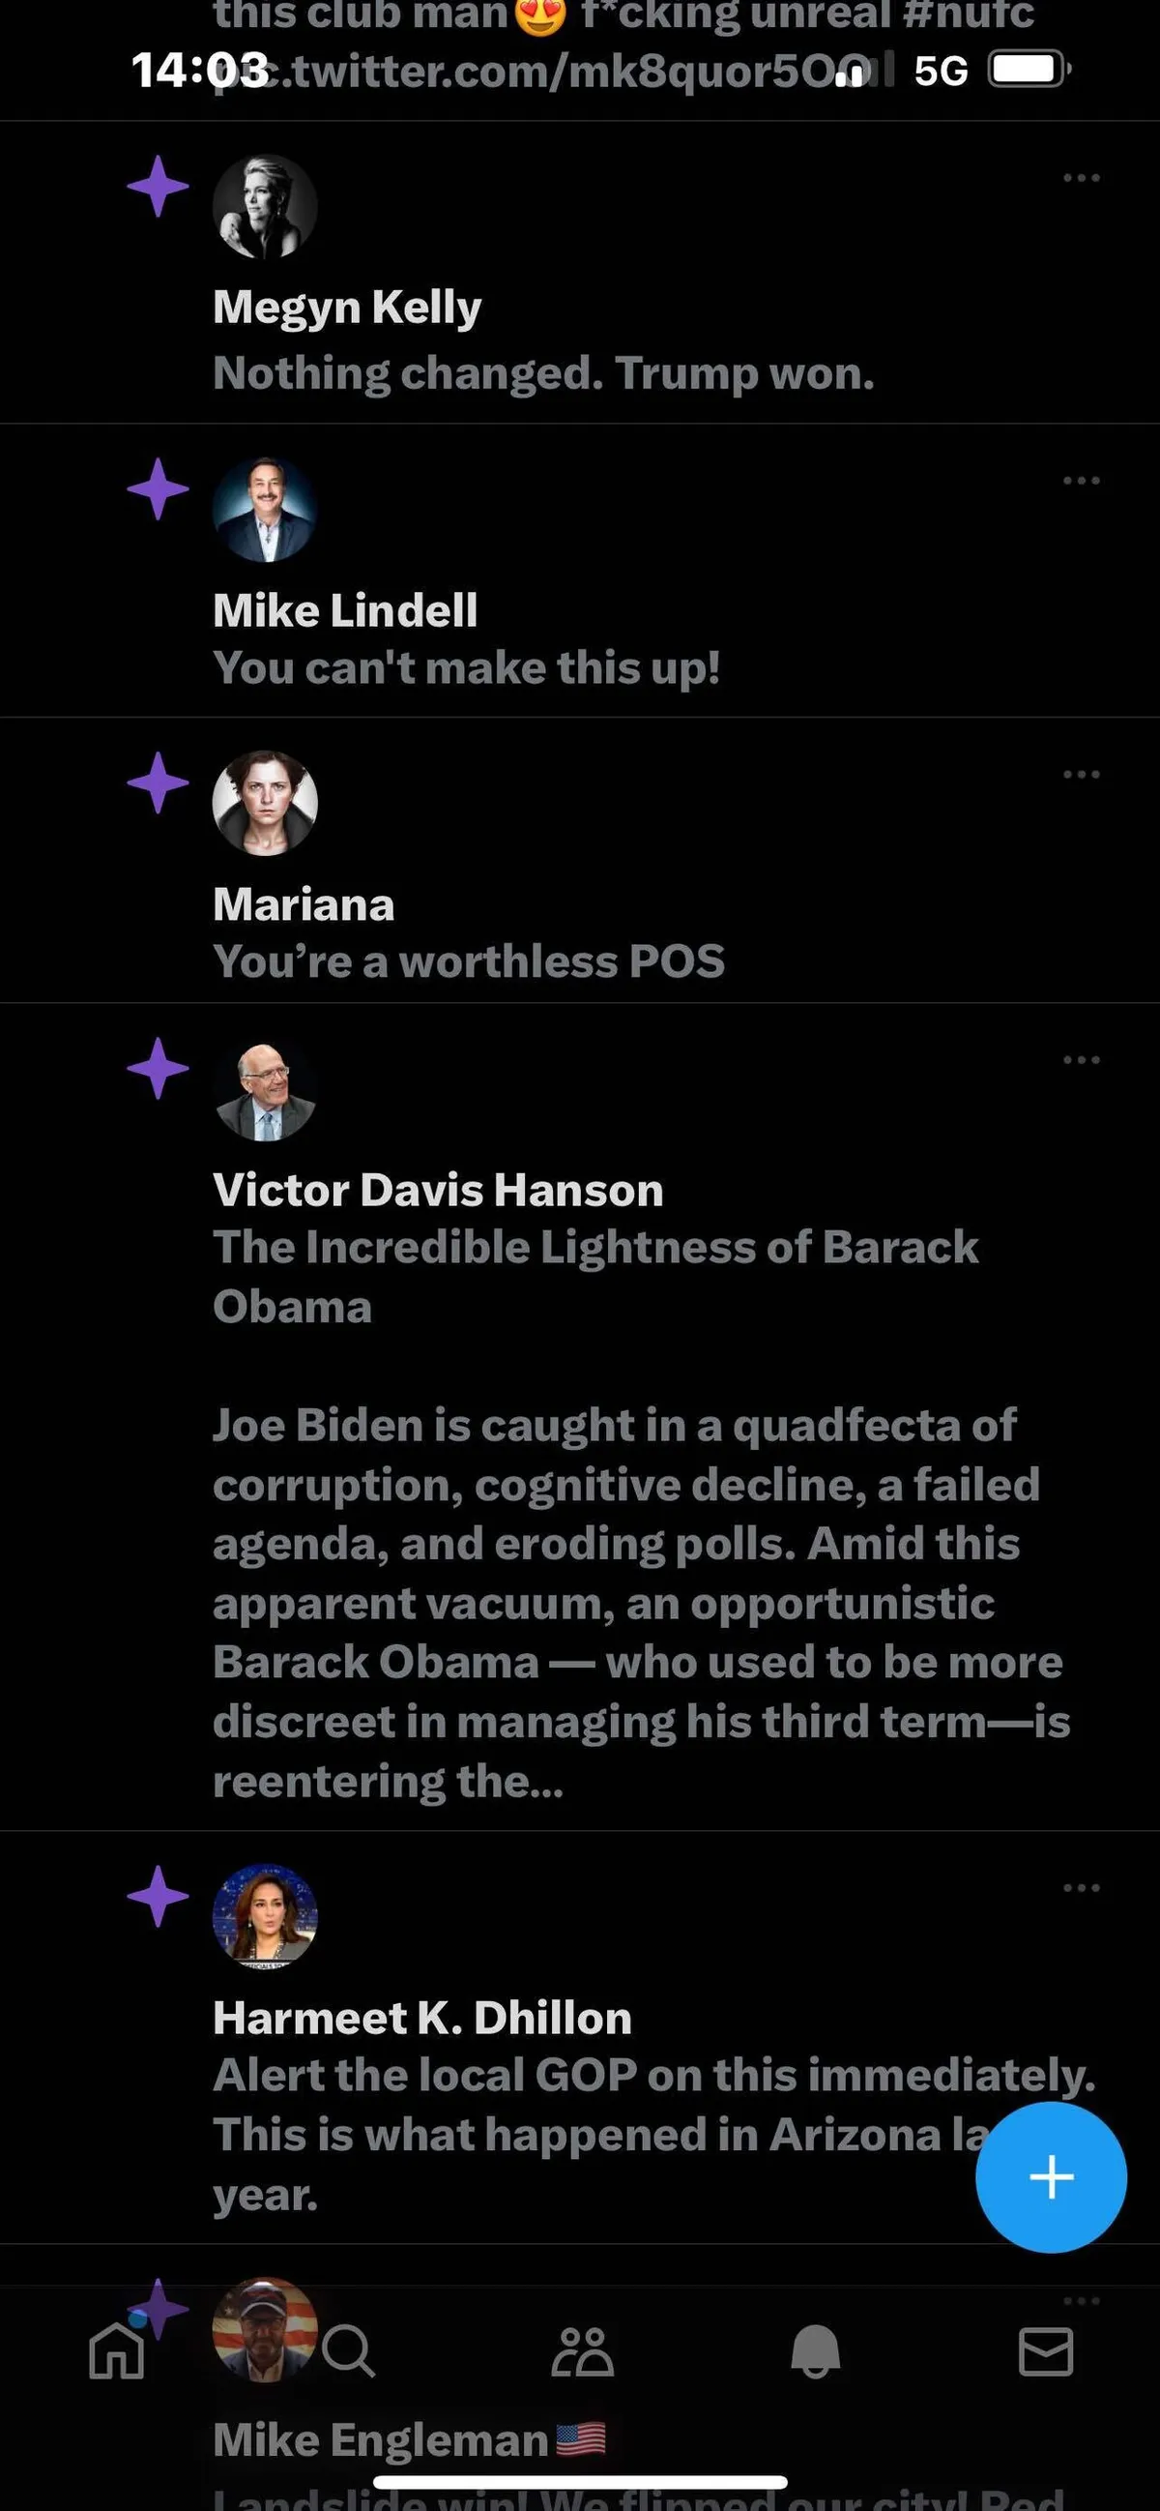Viewport: 1160px width, 2511px height.
Task: Open more options for Megyn Kelly post
Action: coord(1081,178)
